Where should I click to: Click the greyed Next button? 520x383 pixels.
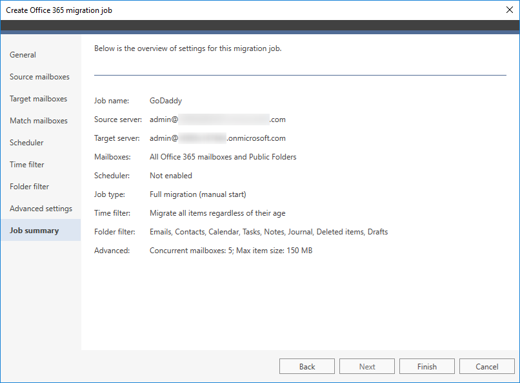[x=367, y=366]
